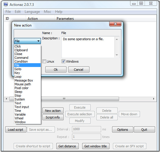Image resolution: width=160 pixels, height=152 pixels.
Task: Click the horizontal scrollbar thumb
Action: click(x=64, y=99)
